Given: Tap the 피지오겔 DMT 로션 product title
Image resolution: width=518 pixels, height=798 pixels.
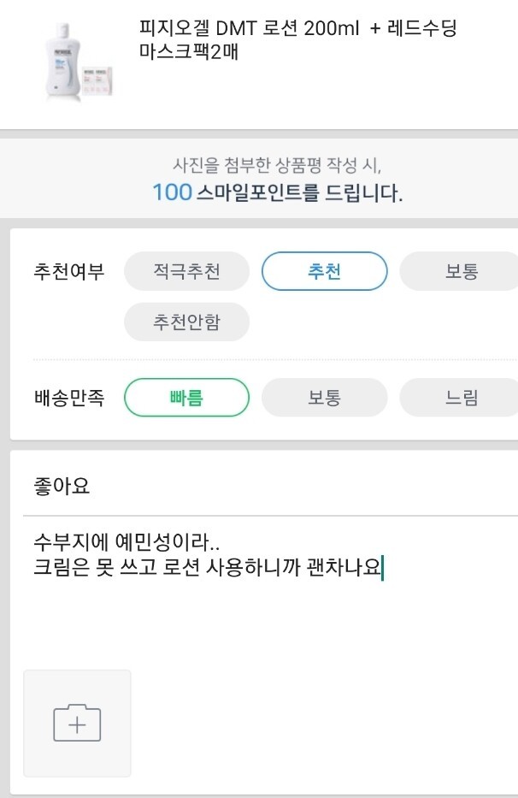Looking at the screenshot, I should 297,39.
